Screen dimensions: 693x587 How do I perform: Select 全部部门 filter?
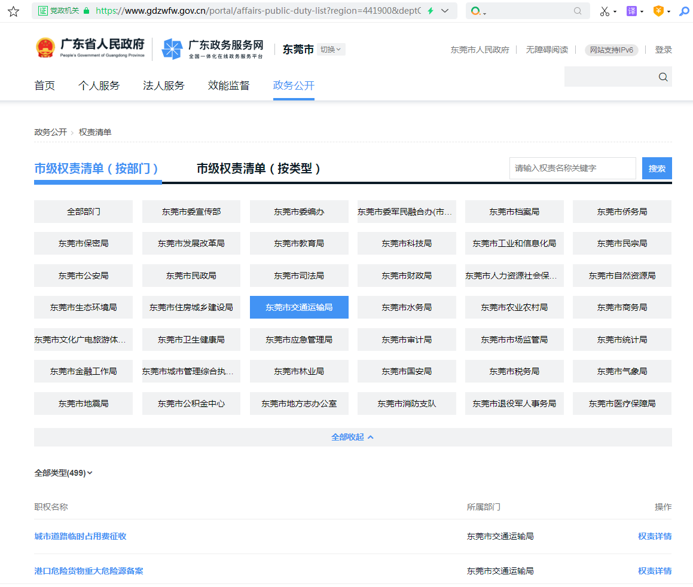coord(83,212)
